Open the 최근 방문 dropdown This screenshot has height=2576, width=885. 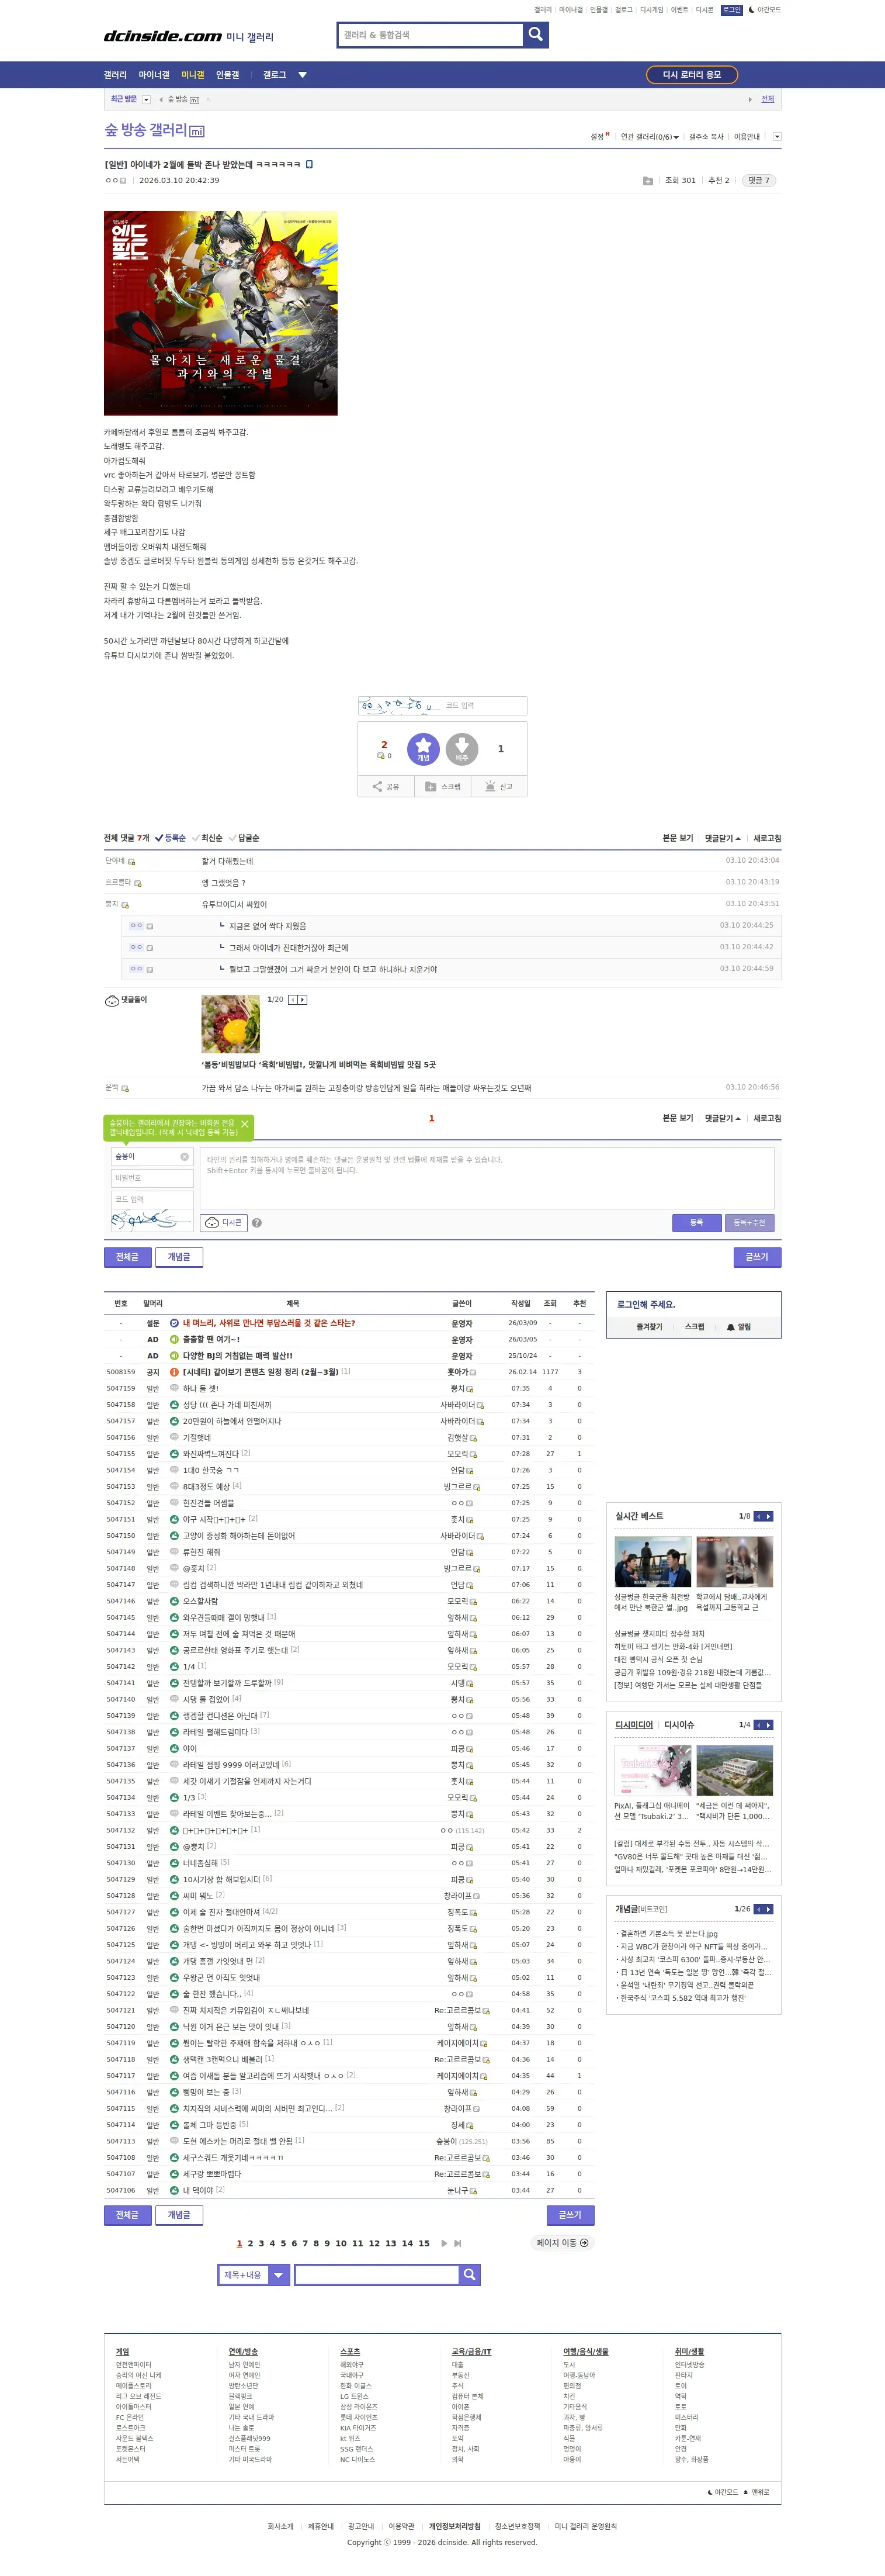coord(146,100)
